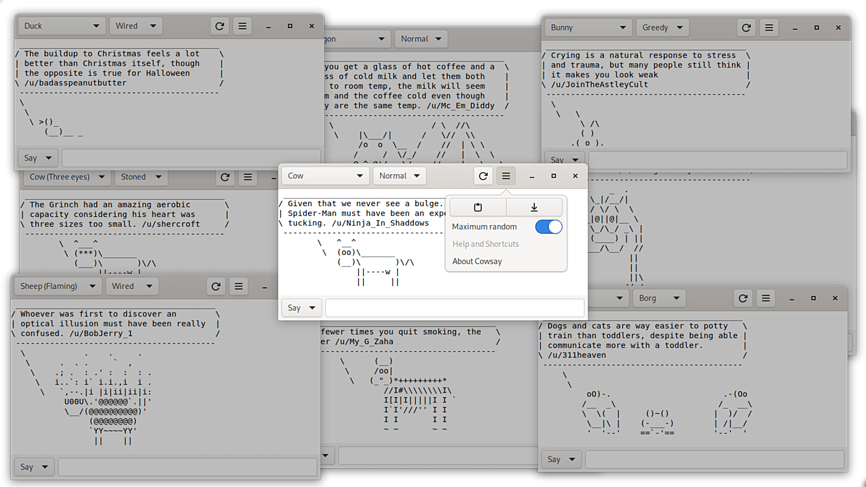
Task: Open the Sheep (Flaming) window menu
Action: click(238, 286)
